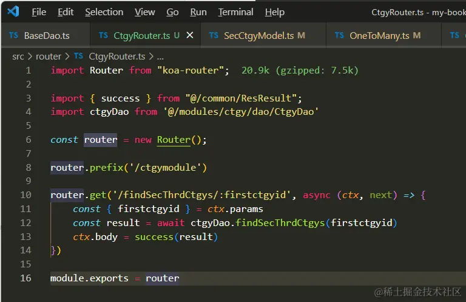466x302 pixels.
Task: Switch to the SecCtgyModel.ts tab
Action: click(x=263, y=35)
